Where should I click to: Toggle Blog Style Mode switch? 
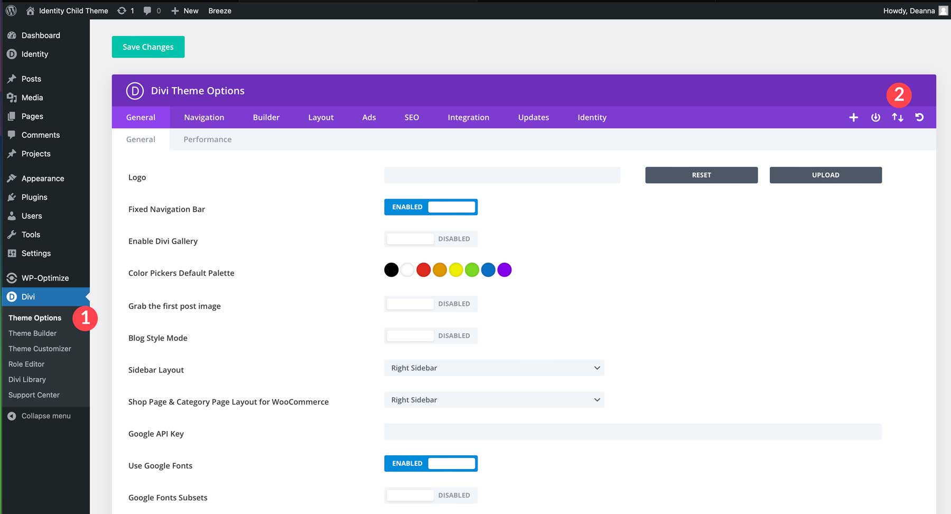[x=431, y=335]
